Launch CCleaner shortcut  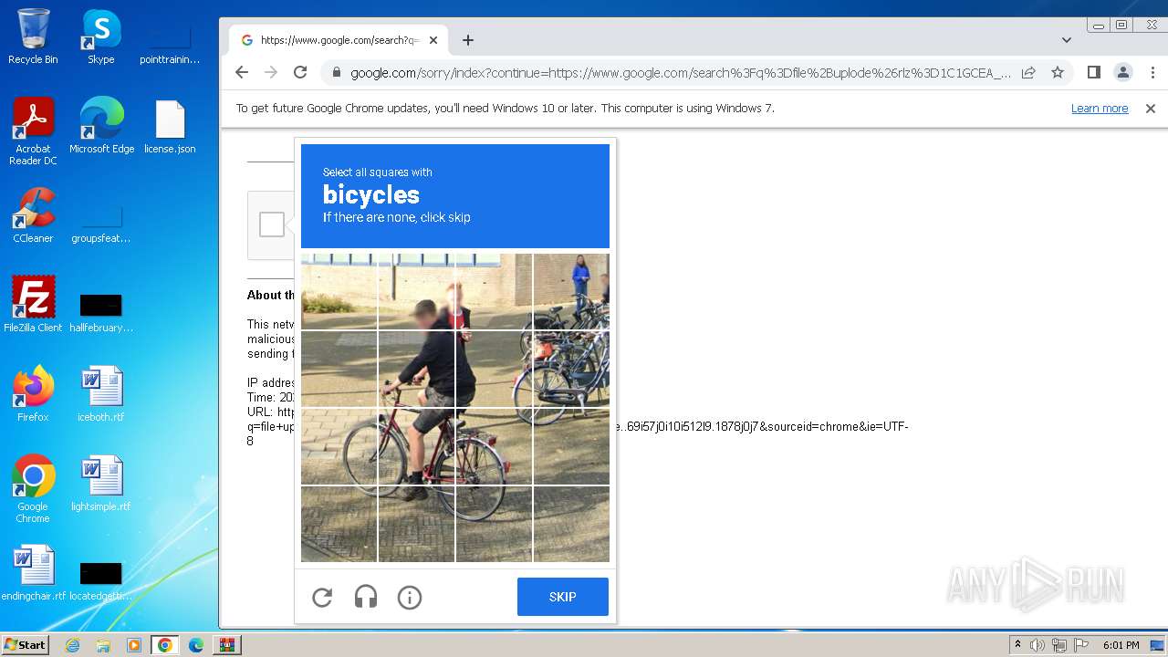pos(33,215)
